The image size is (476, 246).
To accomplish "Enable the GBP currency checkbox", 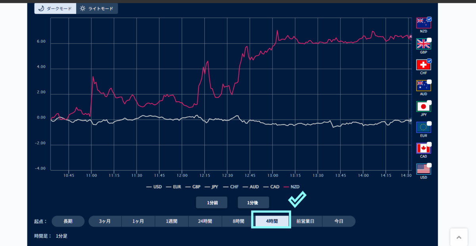I will coord(429,40).
